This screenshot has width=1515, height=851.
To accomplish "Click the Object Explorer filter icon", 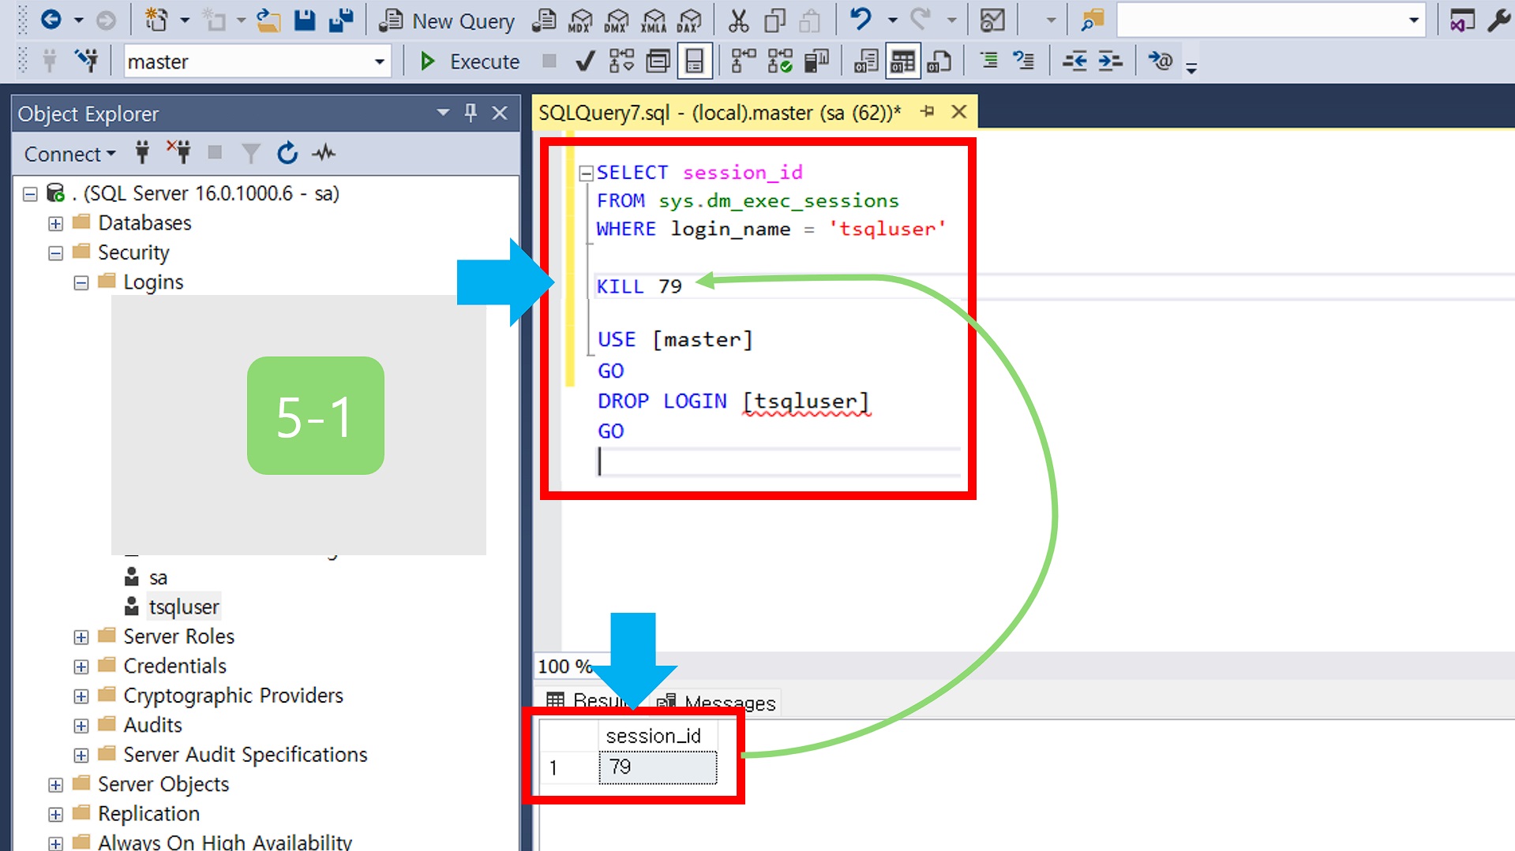I will [x=250, y=152].
